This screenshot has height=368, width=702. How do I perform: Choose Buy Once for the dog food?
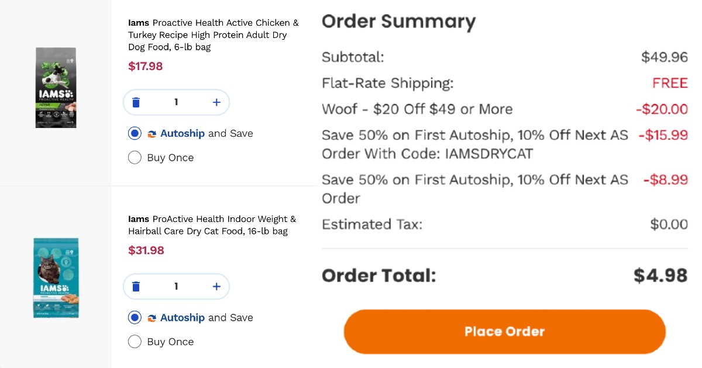(135, 158)
